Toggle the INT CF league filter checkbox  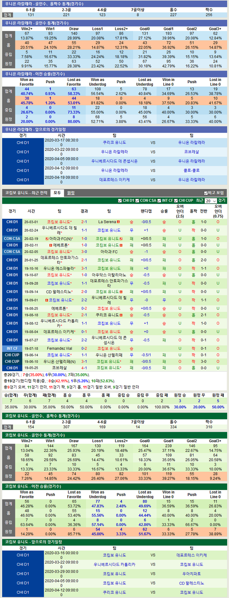pos(159,201)
